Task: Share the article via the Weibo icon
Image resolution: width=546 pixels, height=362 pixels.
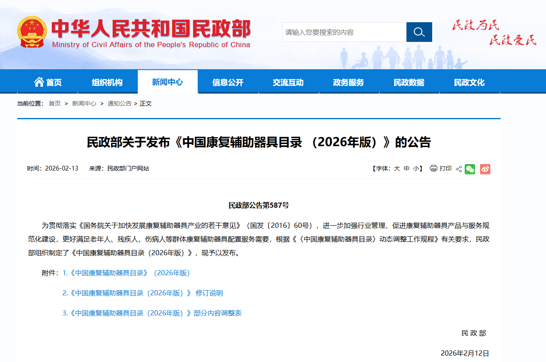Action: [485, 169]
